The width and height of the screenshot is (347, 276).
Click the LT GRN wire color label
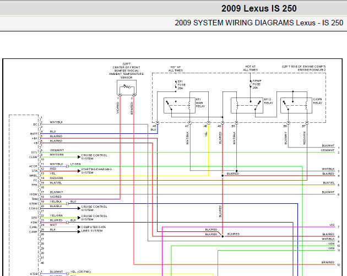pyautogui.click(x=75, y=164)
